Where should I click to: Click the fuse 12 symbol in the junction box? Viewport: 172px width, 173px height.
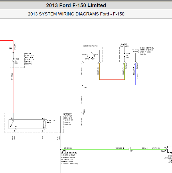(x=13, y=60)
